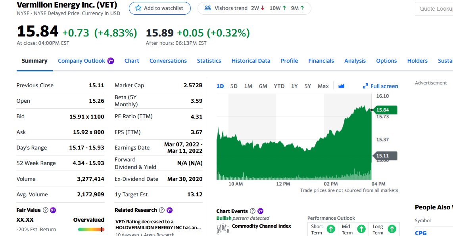The image size is (453, 236).
Task: Click the Performance Outlook heading
Action: (x=331, y=218)
